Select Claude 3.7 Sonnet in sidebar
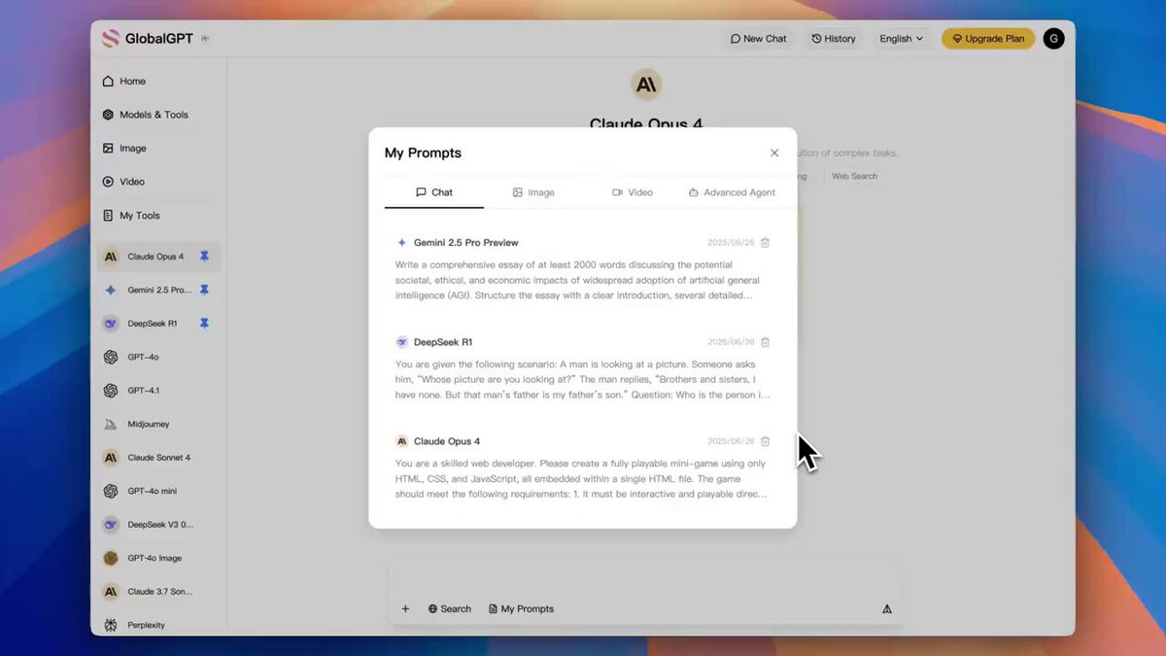 [158, 592]
